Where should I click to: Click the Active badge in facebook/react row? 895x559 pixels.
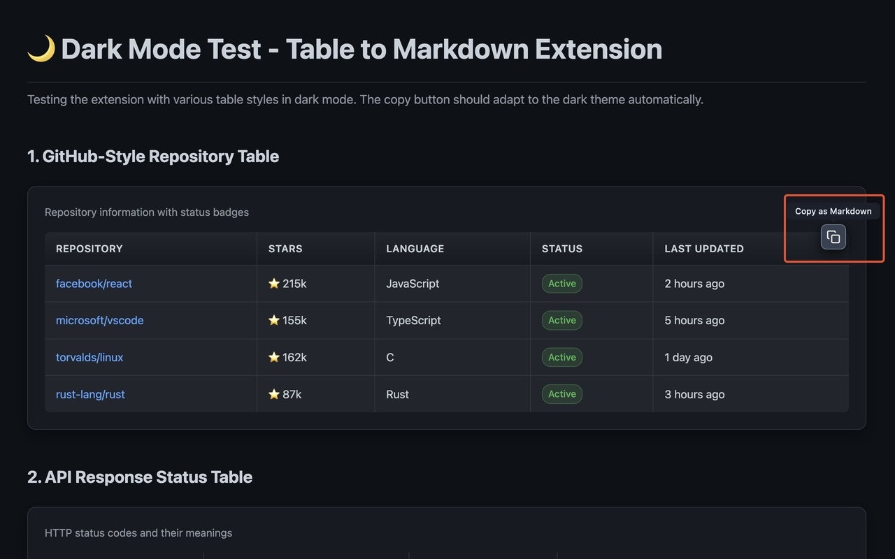562,284
